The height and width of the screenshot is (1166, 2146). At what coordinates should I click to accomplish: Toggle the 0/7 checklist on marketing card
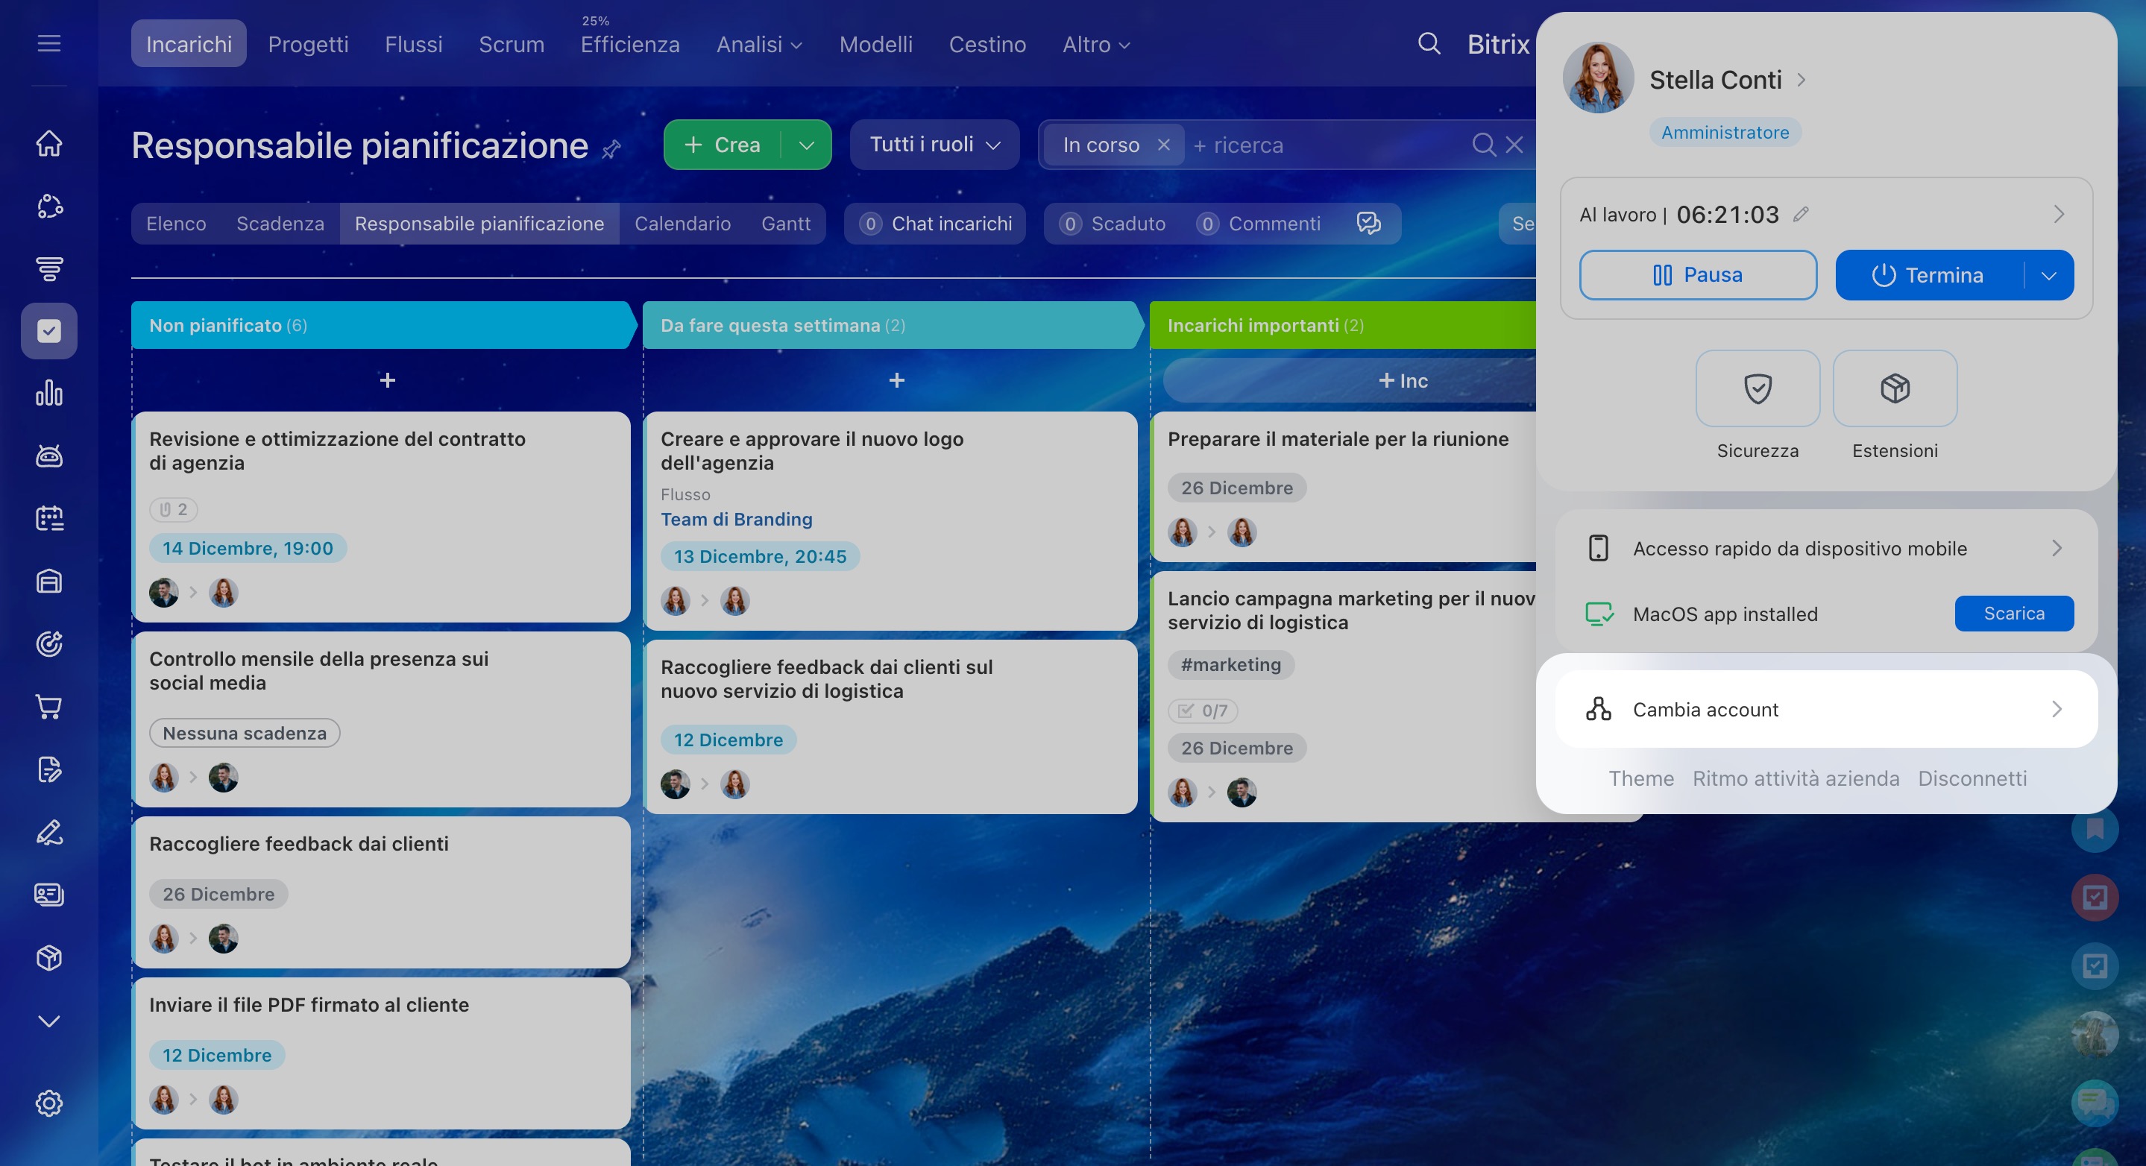click(x=1202, y=710)
